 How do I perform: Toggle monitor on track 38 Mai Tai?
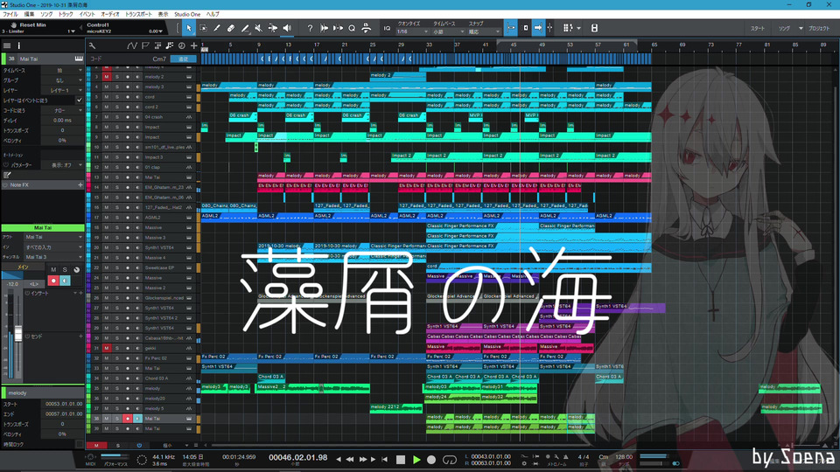coord(137,419)
